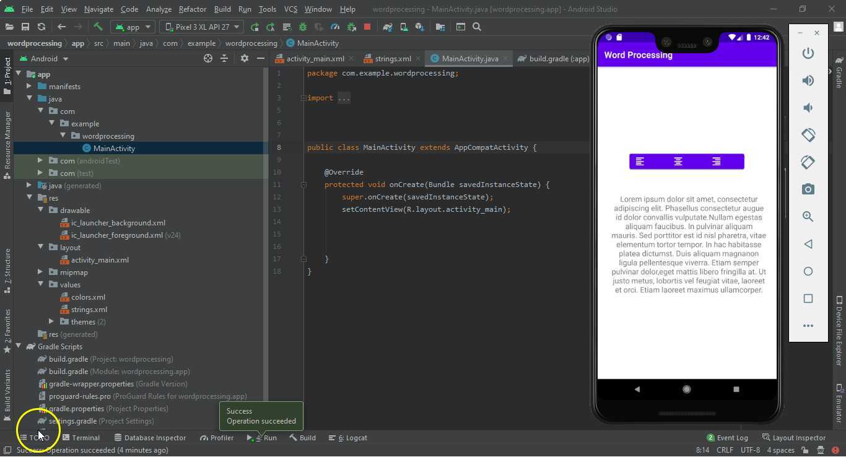Viewport: 846px width, 457px height.
Task: Stop the running app (red square)
Action: (367, 27)
